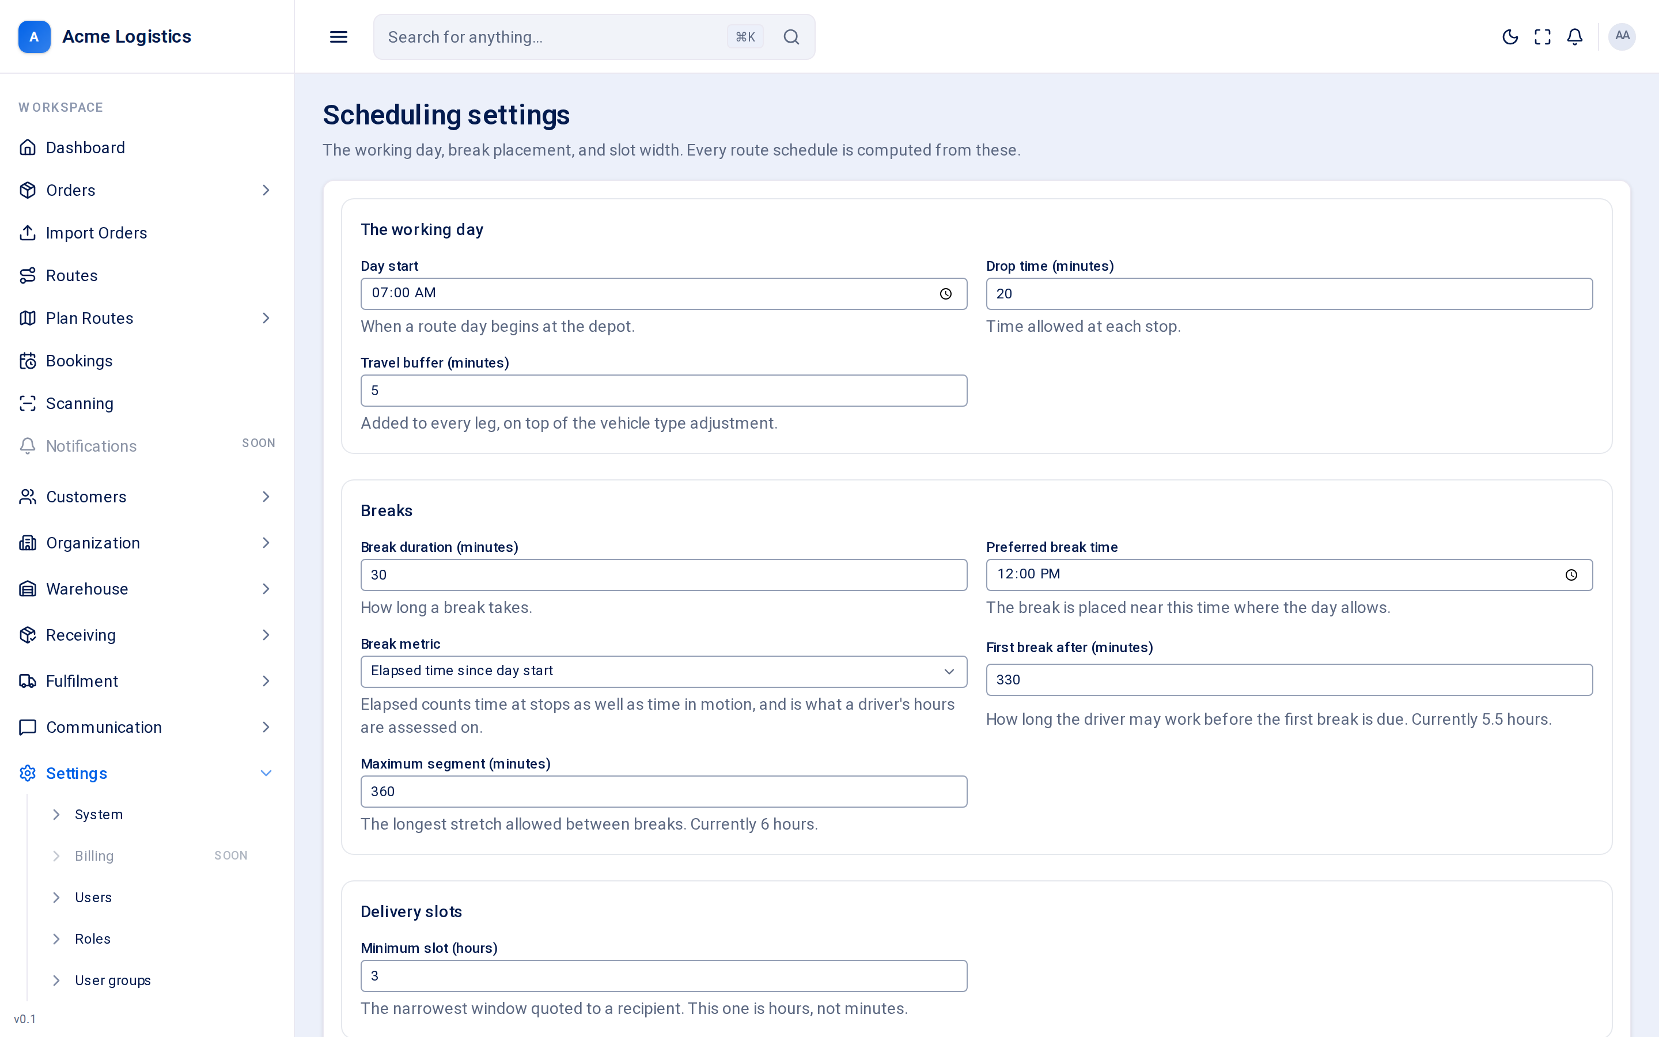The image size is (1659, 1037).
Task: Click the Day start time field
Action: (x=664, y=294)
